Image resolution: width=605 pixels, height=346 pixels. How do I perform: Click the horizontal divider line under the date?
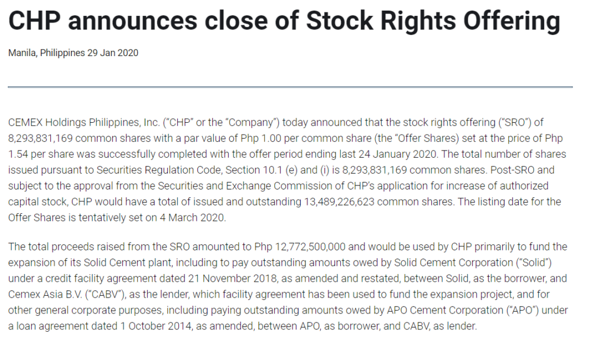(290, 87)
